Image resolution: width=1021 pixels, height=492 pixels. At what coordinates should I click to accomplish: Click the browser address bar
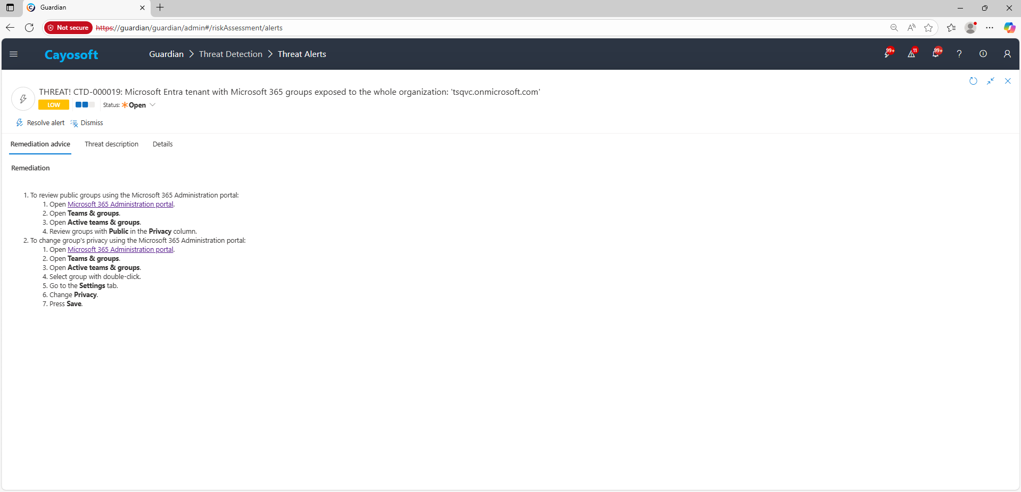click(479, 28)
